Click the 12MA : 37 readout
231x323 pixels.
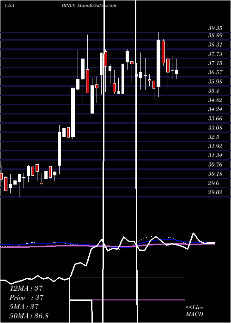click(x=26, y=288)
